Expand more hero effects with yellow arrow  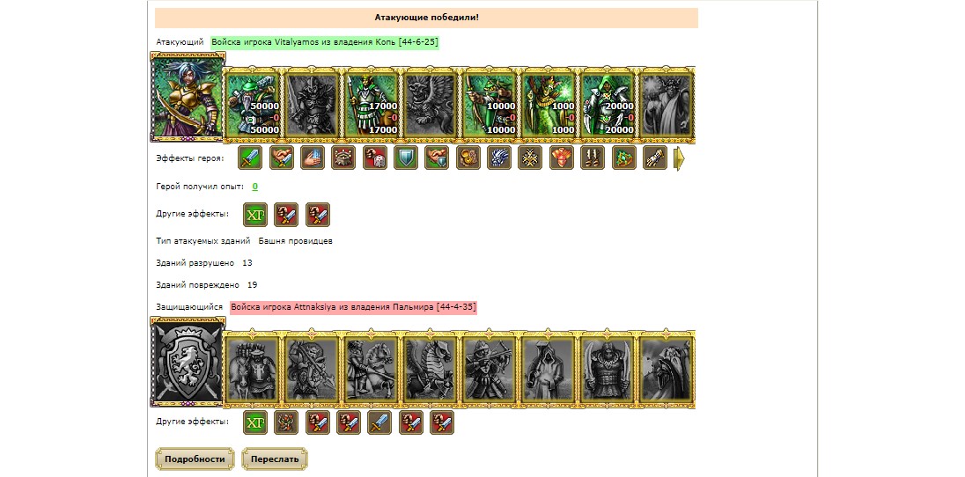680,158
